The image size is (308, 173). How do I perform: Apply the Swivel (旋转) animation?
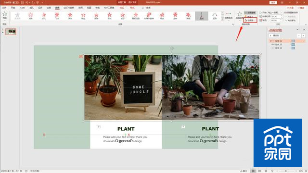pyautogui.click(x=175, y=16)
